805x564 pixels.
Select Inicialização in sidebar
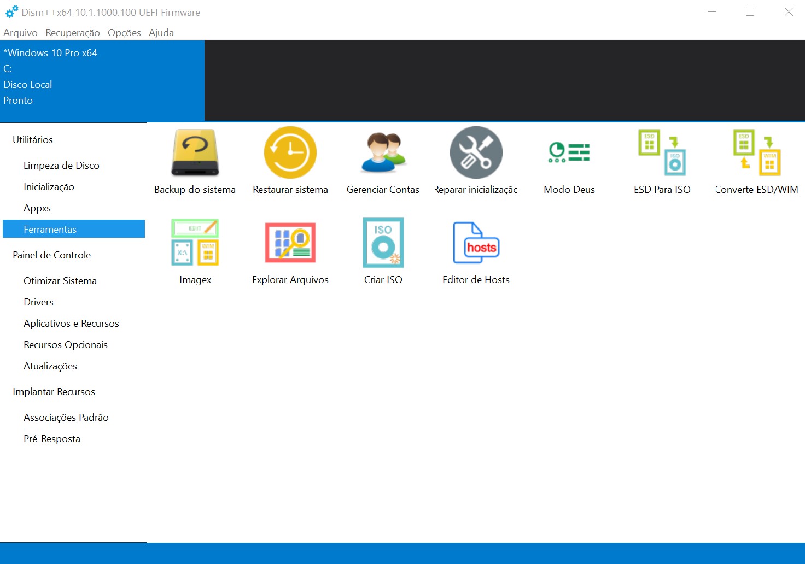[x=74, y=187]
